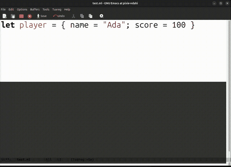Open a file with the folder icon
The width and height of the screenshot is (231, 167).
pos(13,16)
